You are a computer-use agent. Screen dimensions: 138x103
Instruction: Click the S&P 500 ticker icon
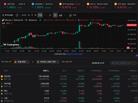[x=5, y=4]
